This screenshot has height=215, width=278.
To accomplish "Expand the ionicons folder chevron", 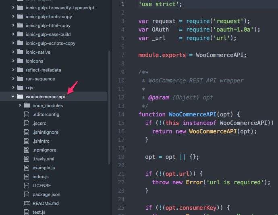I will pyautogui.click(x=13, y=61).
